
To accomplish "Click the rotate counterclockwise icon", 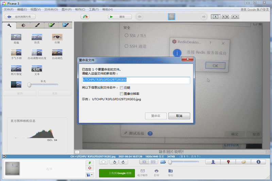I will click(115, 162).
